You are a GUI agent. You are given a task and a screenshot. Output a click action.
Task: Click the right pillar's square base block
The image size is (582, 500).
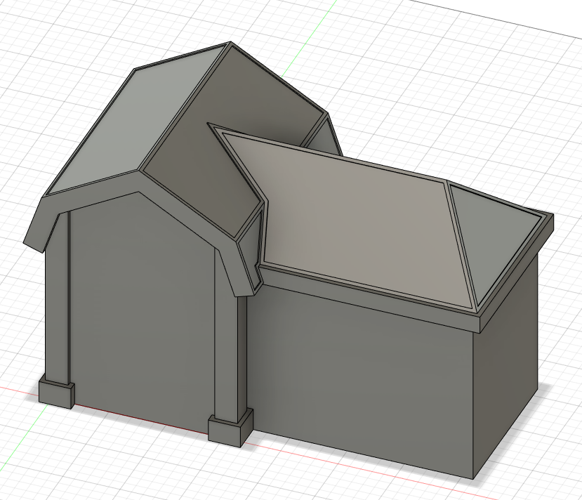229,428
